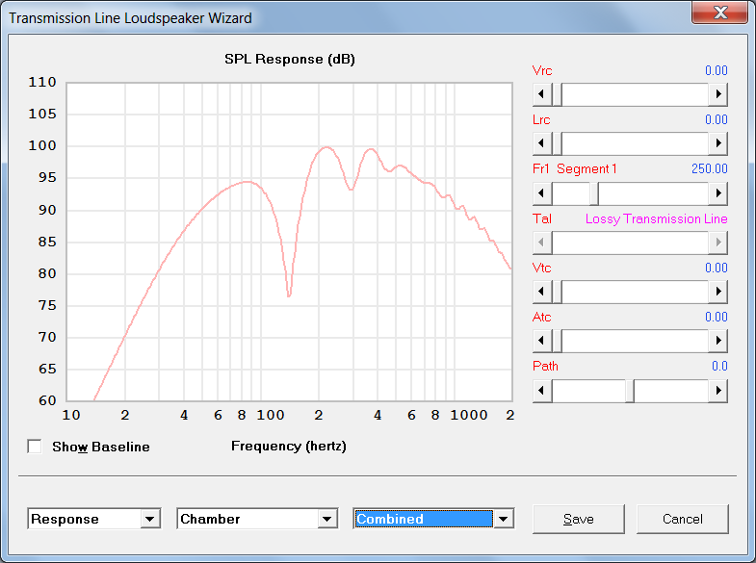Click the Atc value 0.00
This screenshot has height=563, width=756.
coord(716,318)
